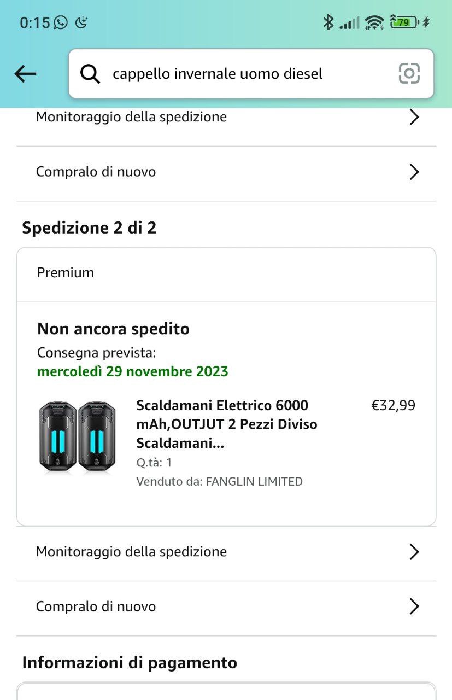The height and width of the screenshot is (700, 452).
Task: Select lower Monitoraggio della spedizione row
Action: 131,552
